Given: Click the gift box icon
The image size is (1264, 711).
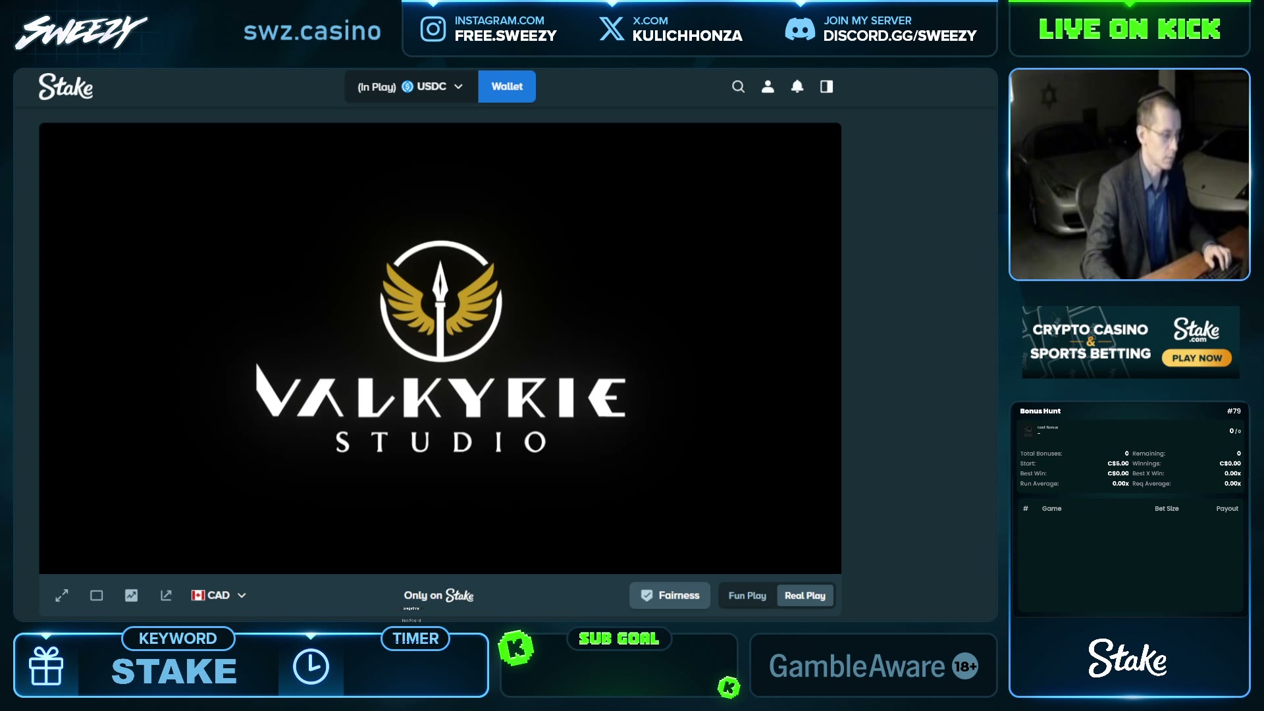Looking at the screenshot, I should [46, 666].
